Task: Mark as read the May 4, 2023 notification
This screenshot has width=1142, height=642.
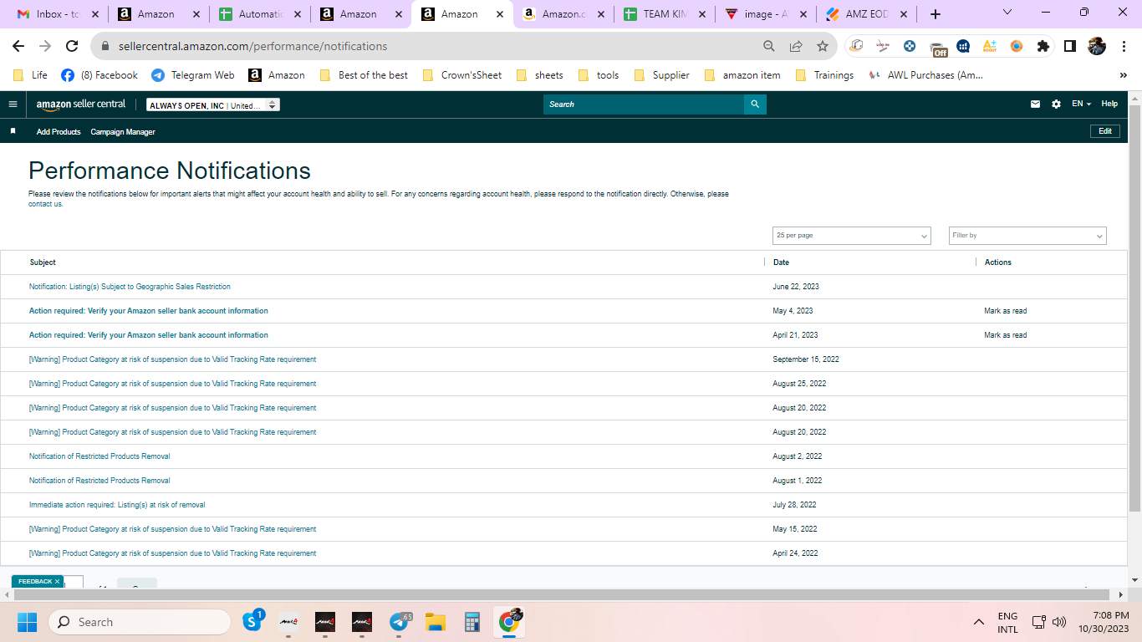Action: 1006,311
